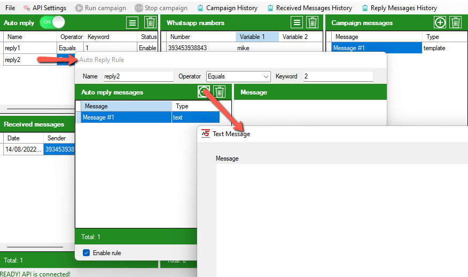The width and height of the screenshot is (468, 277).
Task: Delete auto reply message with trash icon
Action: [220, 92]
